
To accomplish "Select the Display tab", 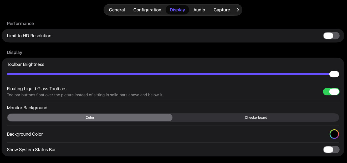I will click(x=177, y=10).
